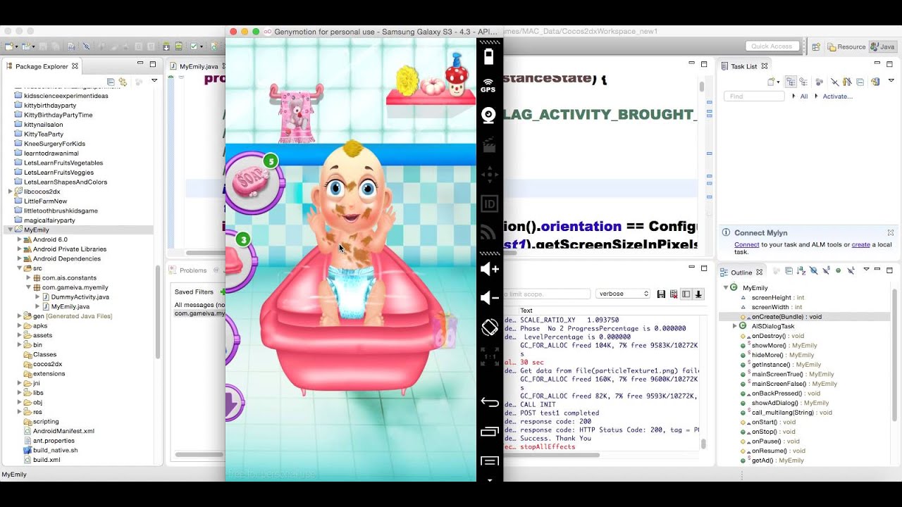
Task: Toggle LogCat scroll lock button
Action: 698,294
